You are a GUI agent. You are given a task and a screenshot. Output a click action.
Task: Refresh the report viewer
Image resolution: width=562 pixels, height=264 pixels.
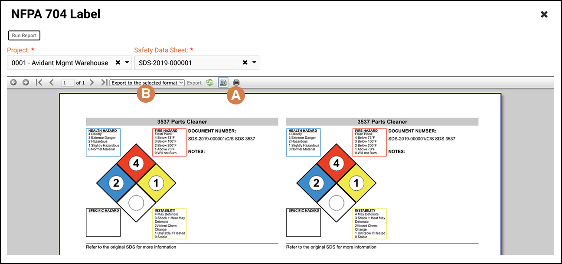[x=210, y=82]
